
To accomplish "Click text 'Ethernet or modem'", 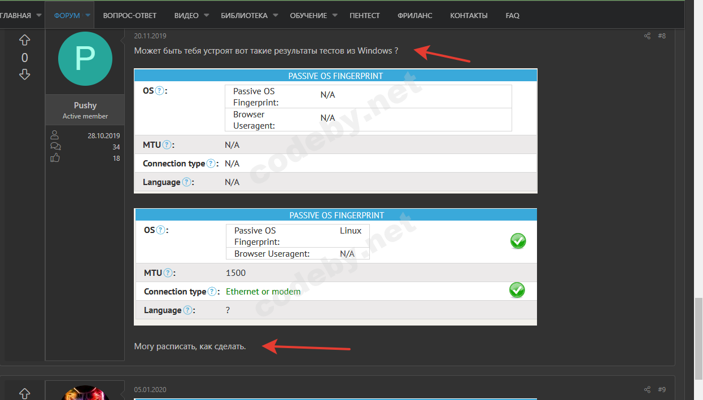I will point(263,292).
